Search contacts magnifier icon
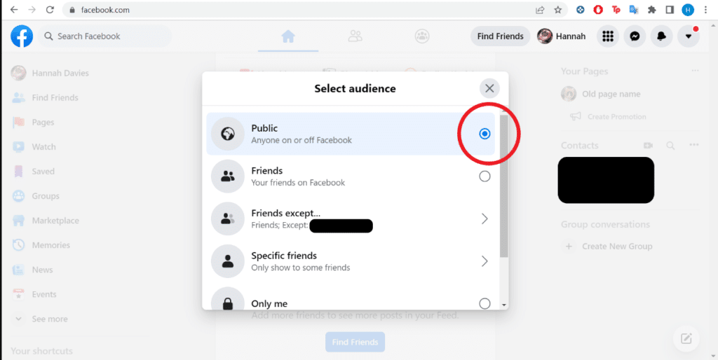The width and height of the screenshot is (718, 360). (x=670, y=146)
